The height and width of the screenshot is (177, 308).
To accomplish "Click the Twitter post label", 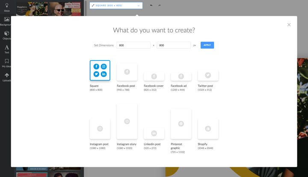I will tap(205, 86).
